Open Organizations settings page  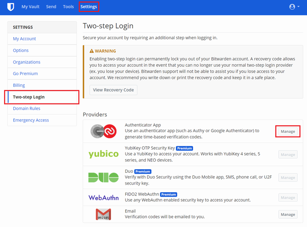[27, 62]
